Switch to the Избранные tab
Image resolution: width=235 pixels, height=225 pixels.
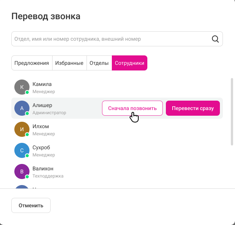click(x=70, y=63)
